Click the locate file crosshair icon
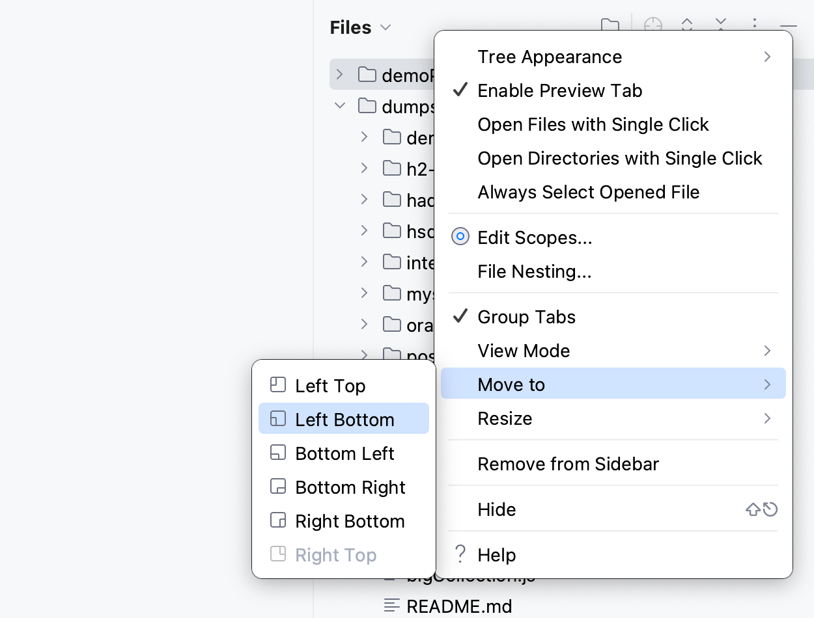The height and width of the screenshot is (618, 814). coord(653,25)
